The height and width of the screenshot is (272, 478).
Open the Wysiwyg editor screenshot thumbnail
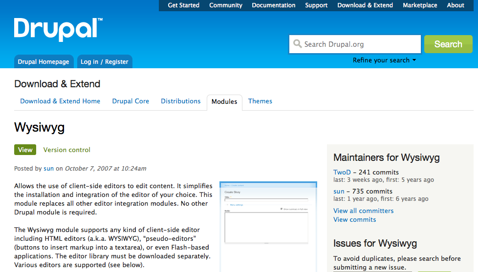(268, 214)
